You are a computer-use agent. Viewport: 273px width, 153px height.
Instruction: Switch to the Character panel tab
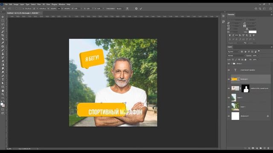(231, 14)
